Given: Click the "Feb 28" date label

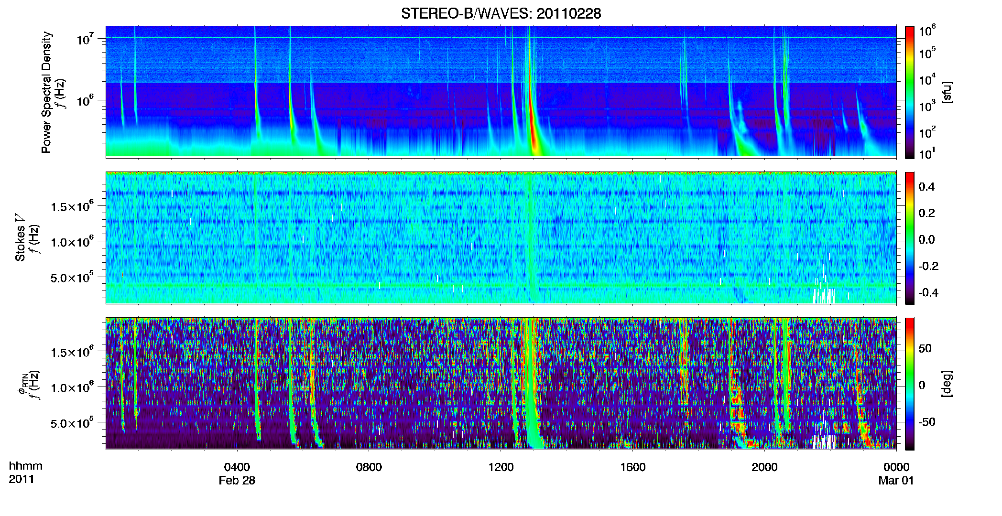Looking at the screenshot, I should pos(237,481).
